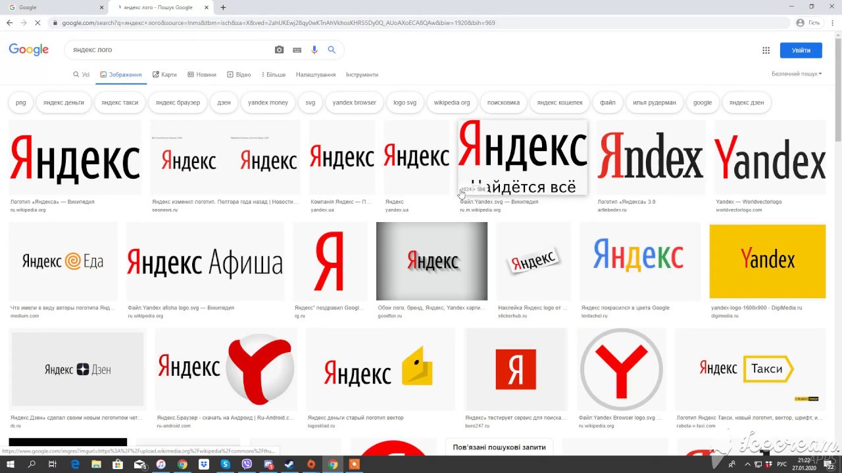The height and width of the screenshot is (473, 842).
Task: Filter by яндекс кошелек chip
Action: tap(560, 102)
